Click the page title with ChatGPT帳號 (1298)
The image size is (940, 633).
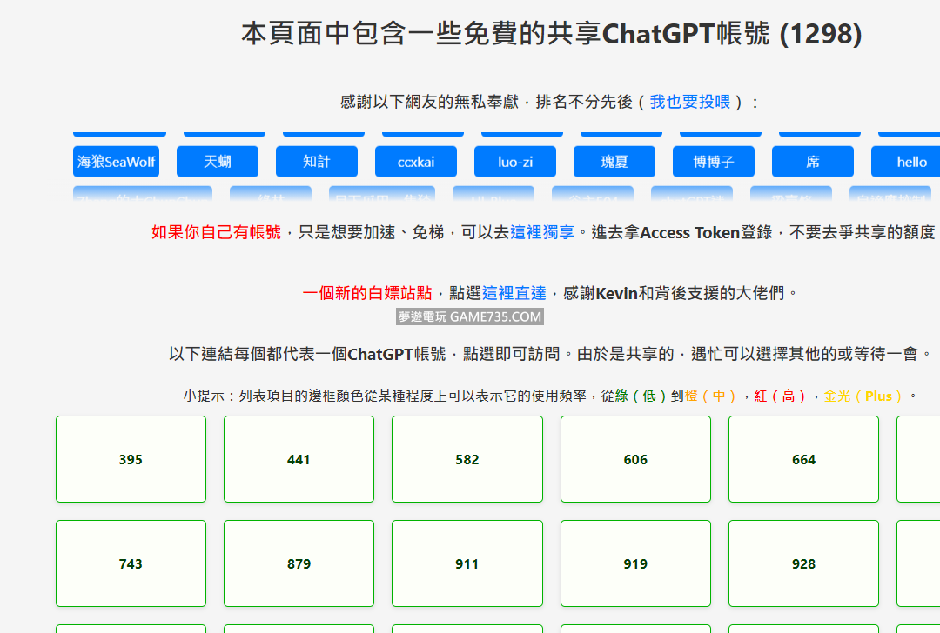point(552,34)
